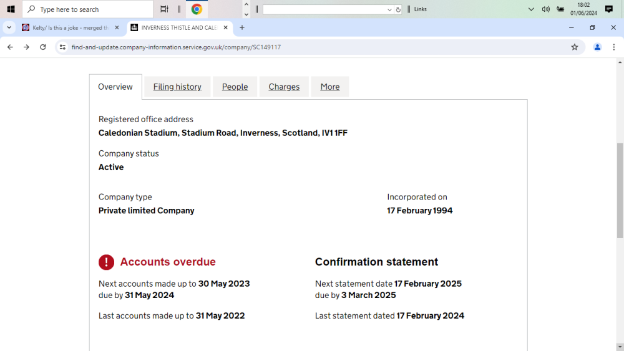Screen dimensions: 624x351
Task: Reload the Companies House page
Action: (x=42, y=47)
